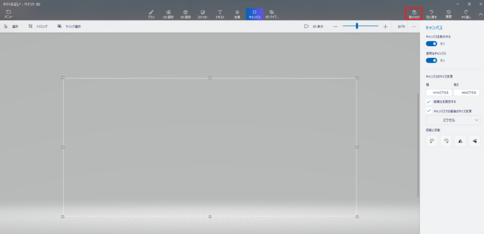Zoom out with the minus button

tap(336, 26)
